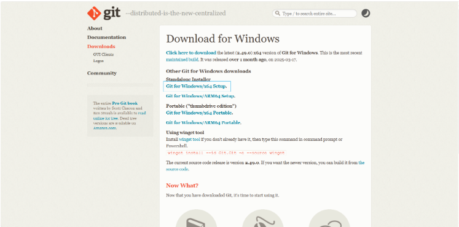Click the 'Standalone Installer' label
Screen dimensions: 459x227
pyautogui.click(x=188, y=79)
